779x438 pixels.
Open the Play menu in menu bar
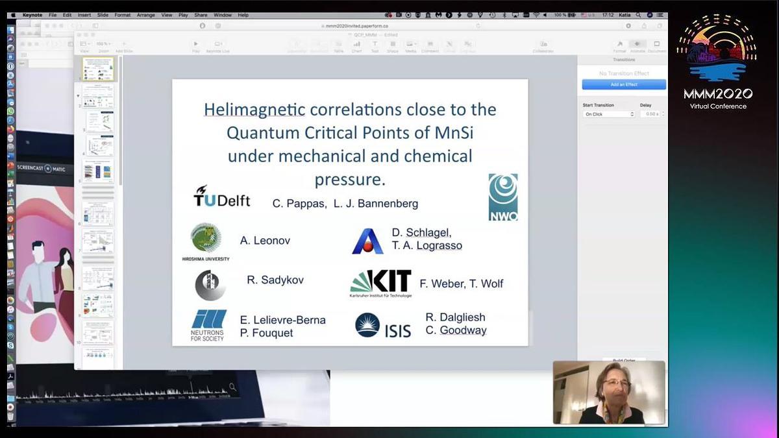coord(183,14)
